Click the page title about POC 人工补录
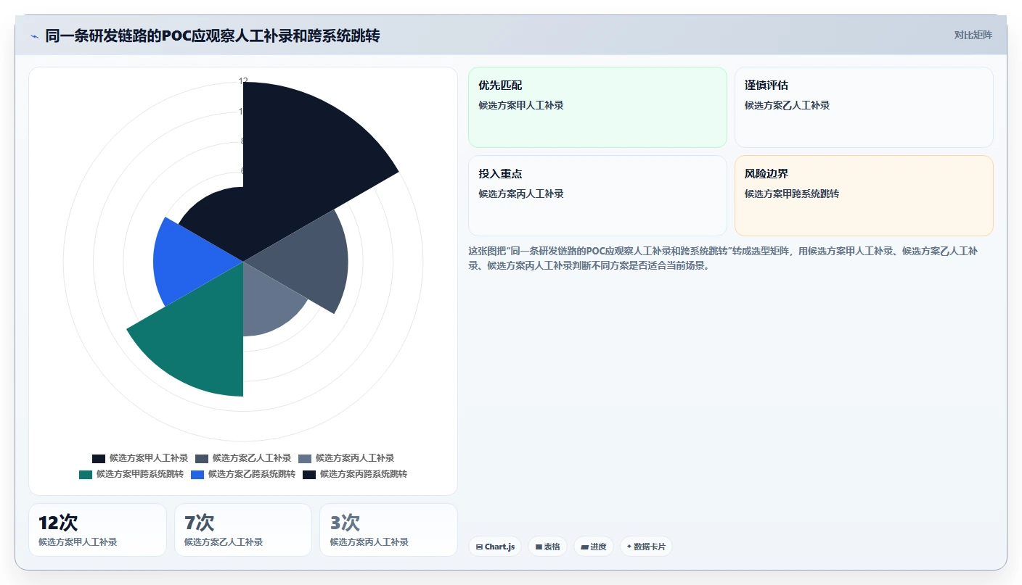This screenshot has height=585, width=1022. 213,36
